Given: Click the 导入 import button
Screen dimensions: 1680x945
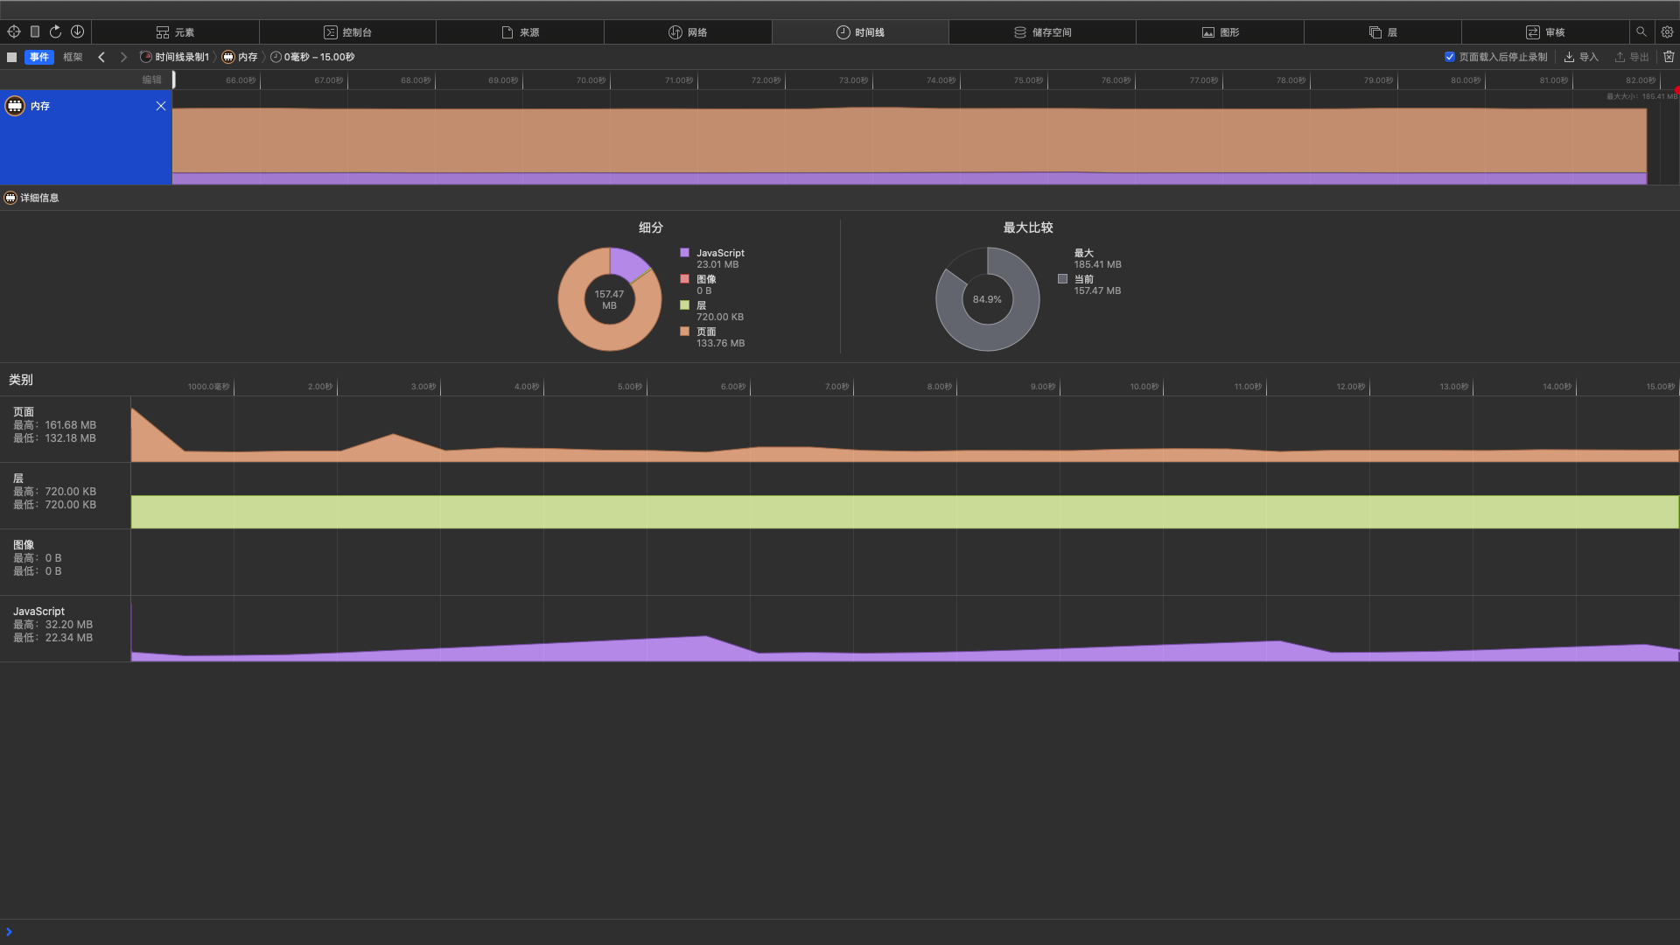Looking at the screenshot, I should pyautogui.click(x=1581, y=57).
